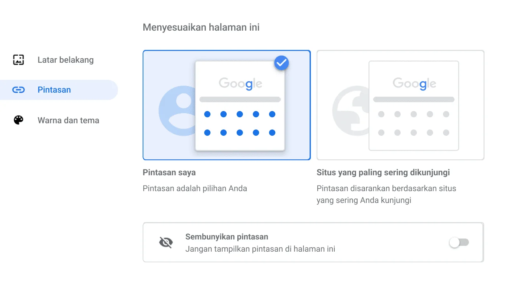The image size is (516, 290).
Task: Click the Latar belakang image icon
Action: (x=18, y=60)
